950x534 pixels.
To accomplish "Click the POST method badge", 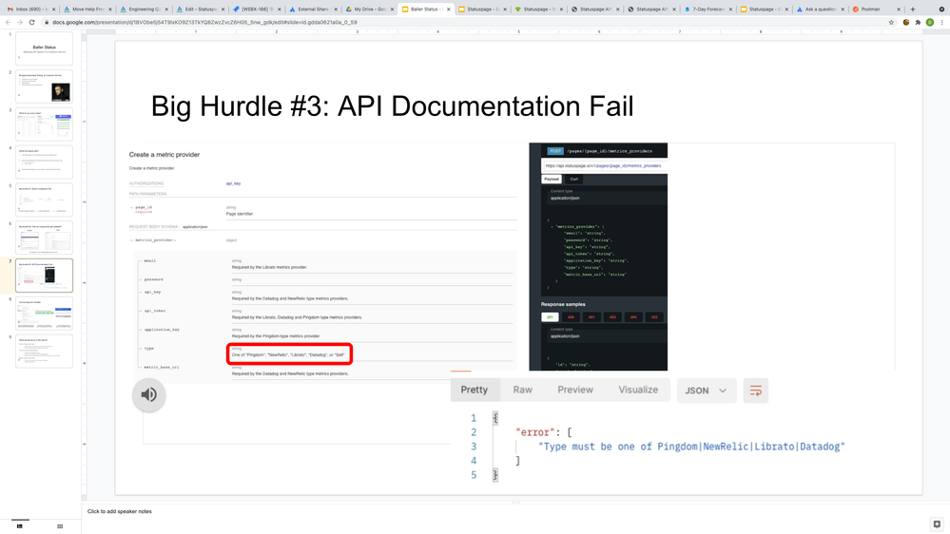I will 555,151.
